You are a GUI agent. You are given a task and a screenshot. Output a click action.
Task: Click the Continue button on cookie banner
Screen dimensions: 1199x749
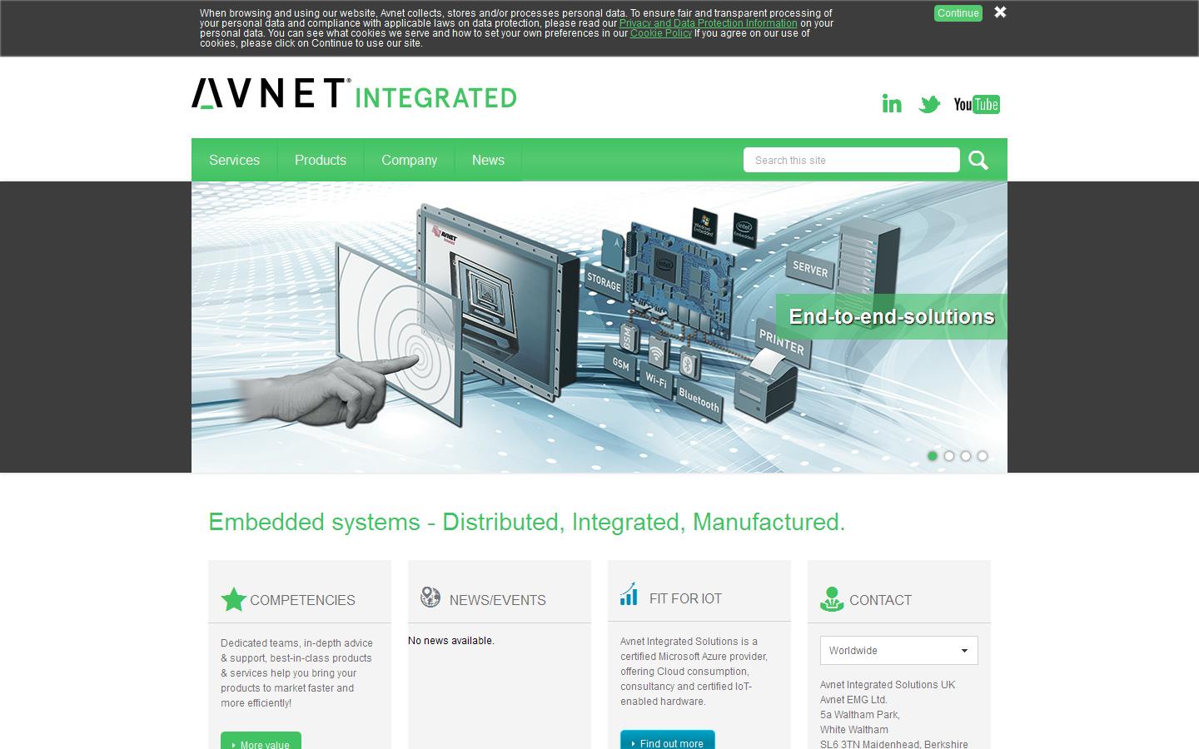pos(958,13)
